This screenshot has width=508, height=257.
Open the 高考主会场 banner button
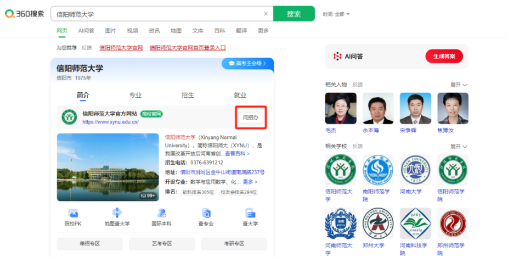pos(247,63)
